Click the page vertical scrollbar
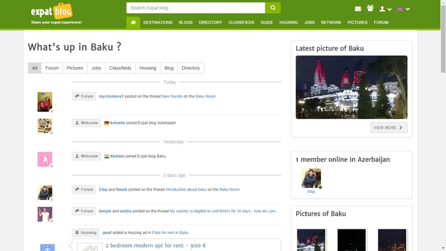Screen dimensions: 446x251 tap(443, 125)
